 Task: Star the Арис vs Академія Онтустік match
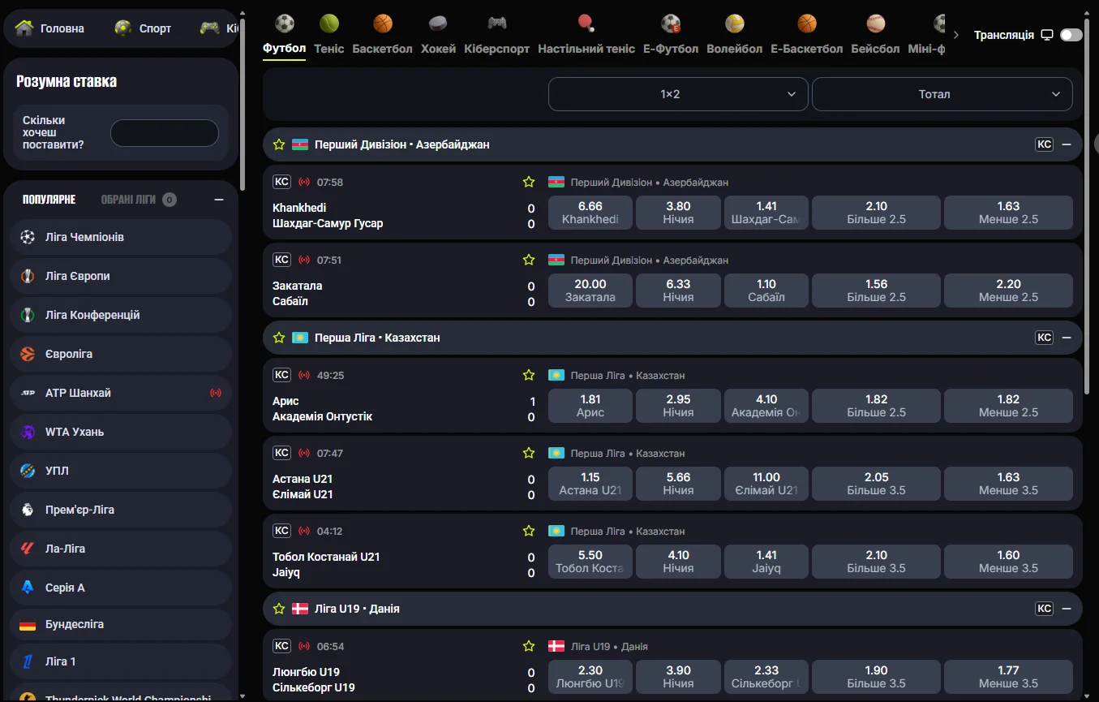click(x=529, y=375)
